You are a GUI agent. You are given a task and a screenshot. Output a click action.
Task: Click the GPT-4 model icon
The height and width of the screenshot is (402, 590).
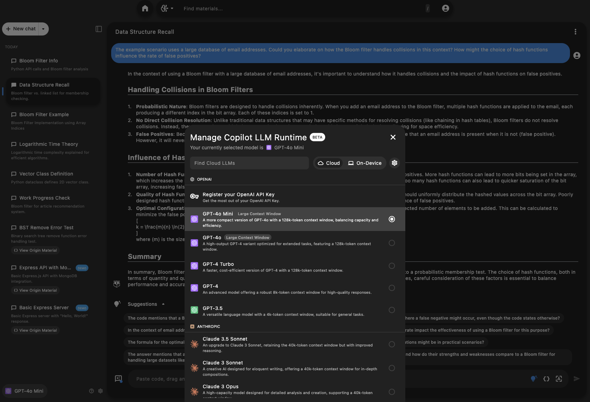point(194,288)
